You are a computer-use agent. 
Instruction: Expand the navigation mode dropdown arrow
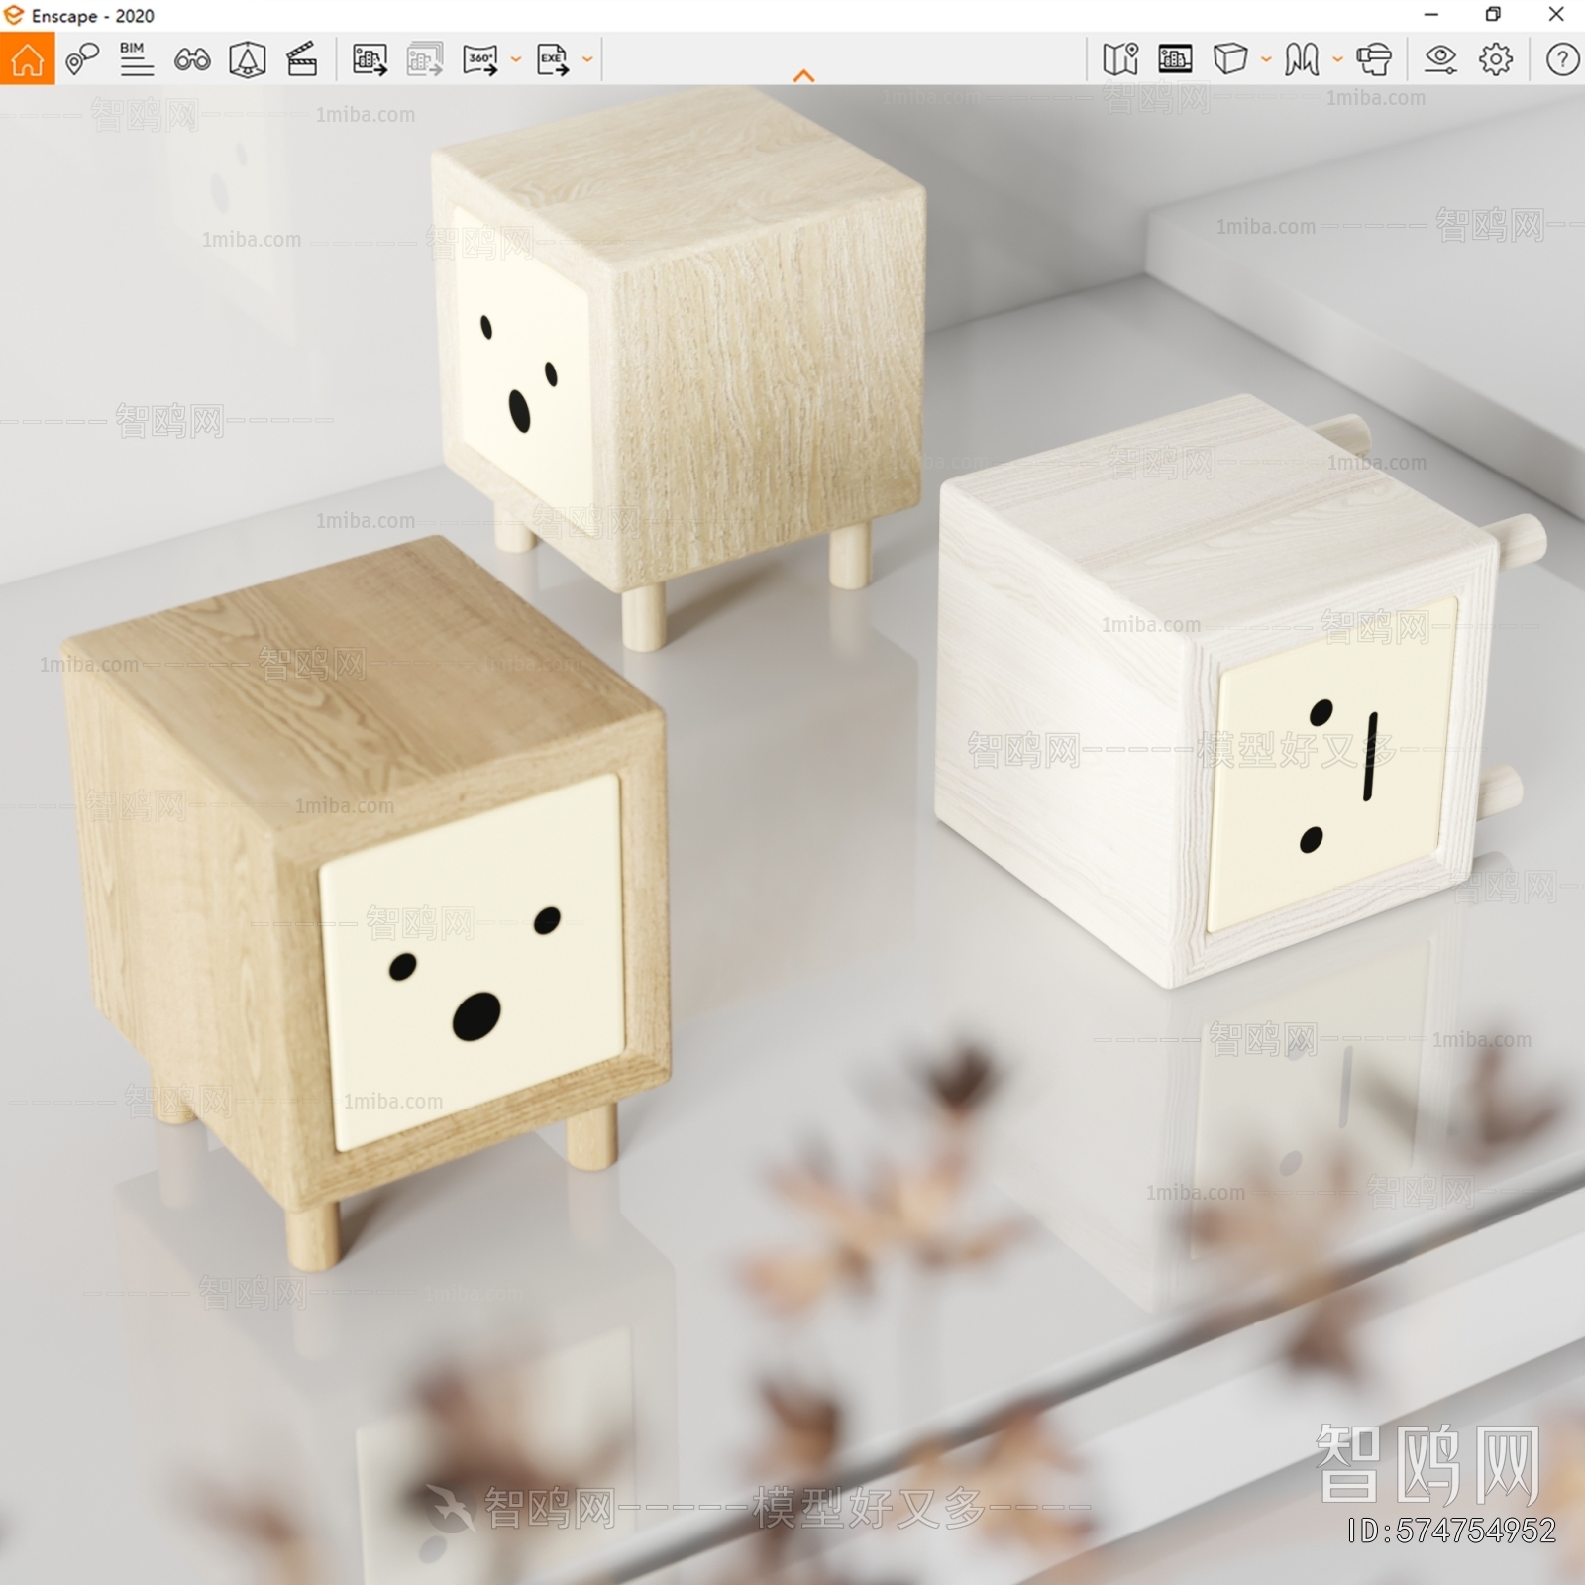(x=1337, y=59)
